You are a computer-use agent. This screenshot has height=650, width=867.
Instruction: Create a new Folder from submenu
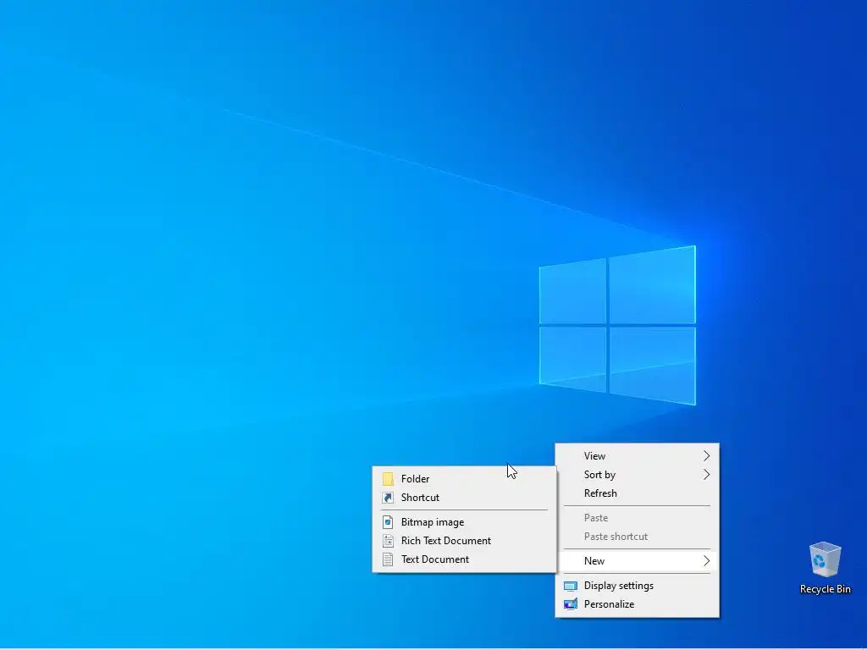465,479
